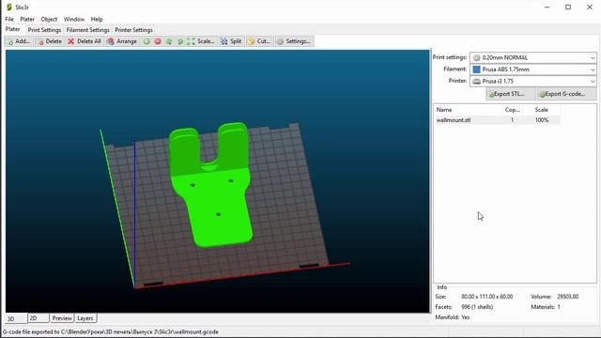
Task: Open the Object menu
Action: coord(49,19)
